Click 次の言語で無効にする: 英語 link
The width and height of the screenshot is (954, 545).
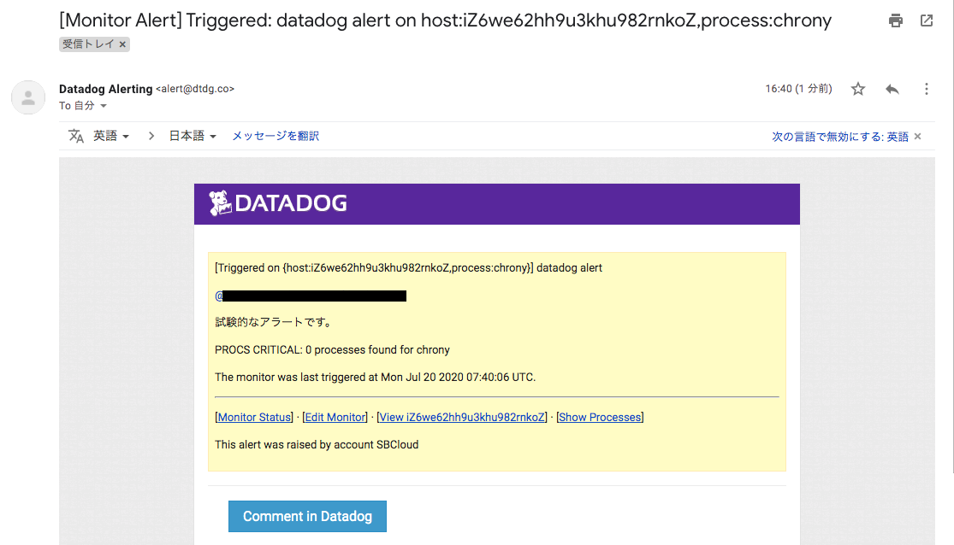click(x=839, y=137)
